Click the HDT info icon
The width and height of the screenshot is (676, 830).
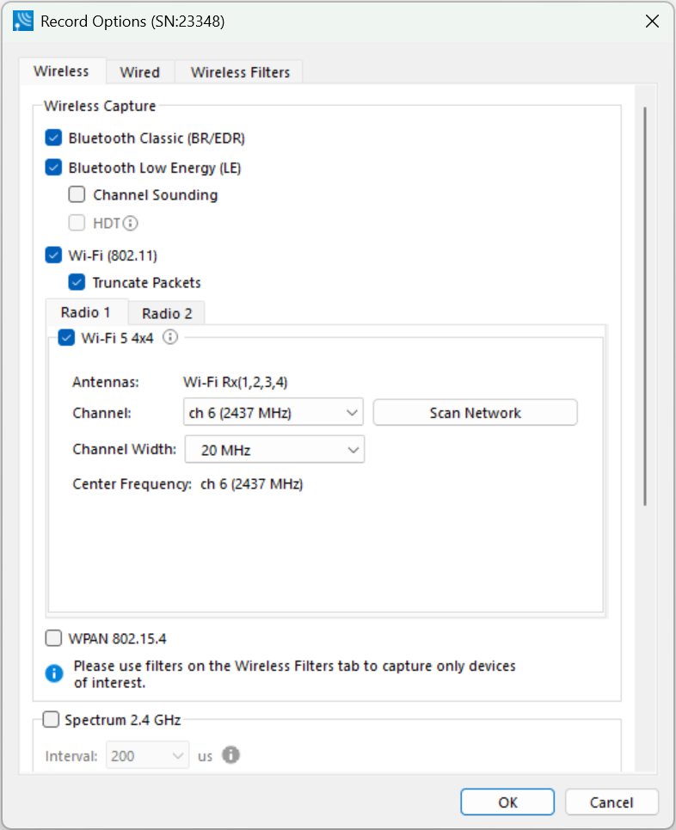130,224
